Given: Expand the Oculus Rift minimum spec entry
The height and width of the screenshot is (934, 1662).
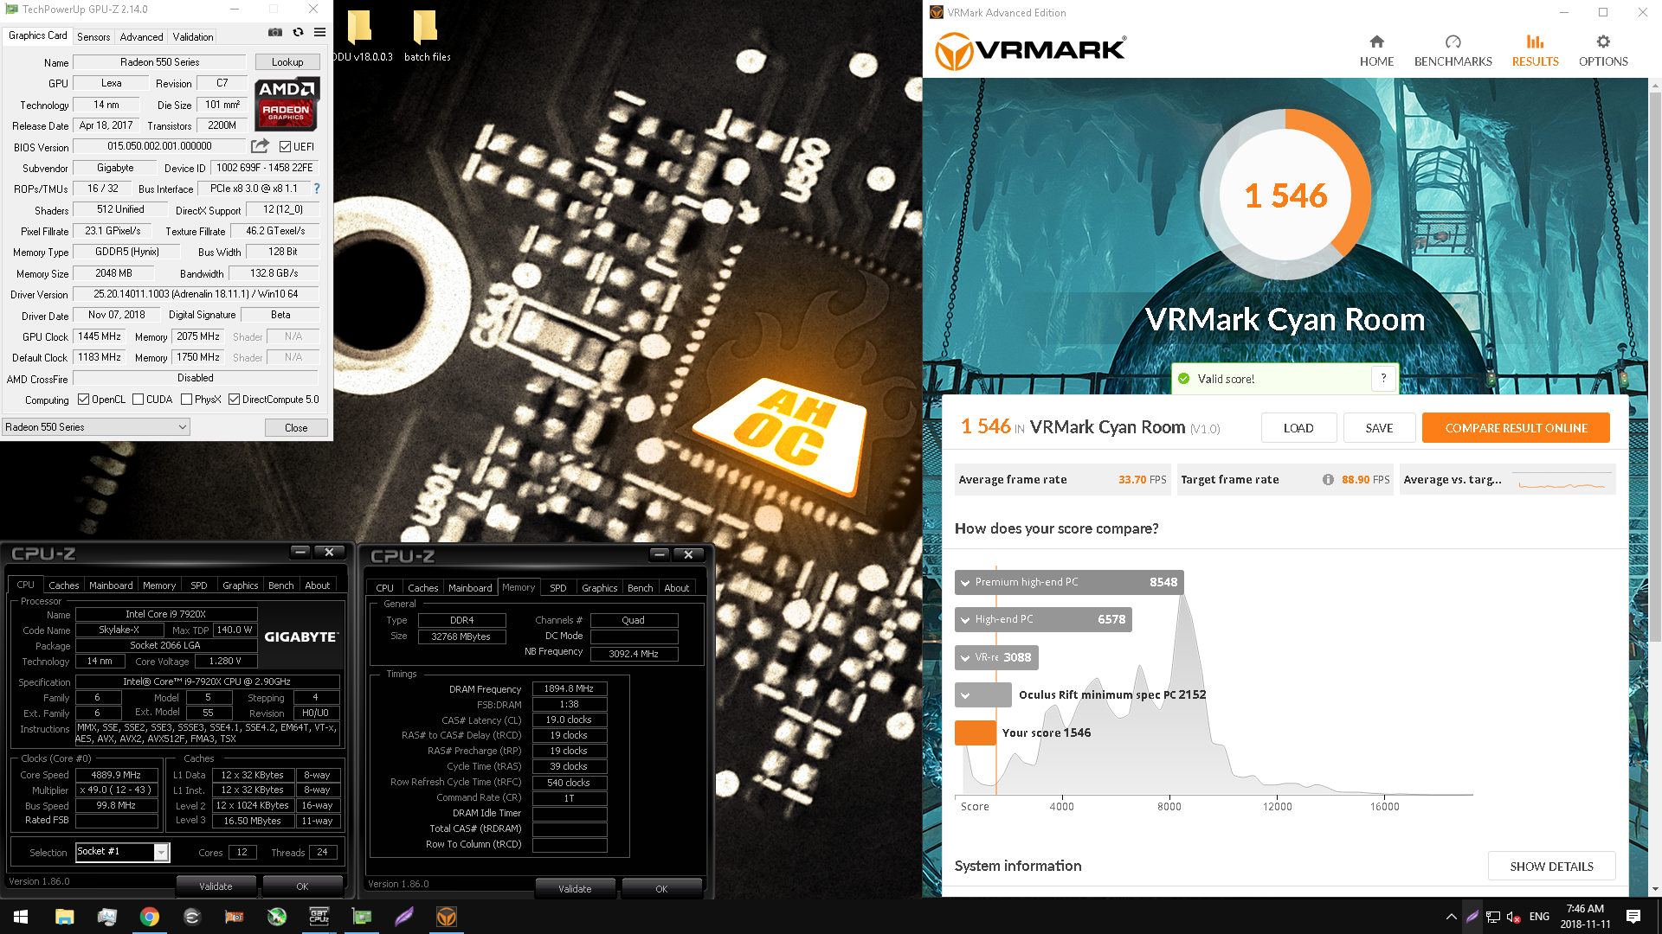Looking at the screenshot, I should [x=964, y=694].
